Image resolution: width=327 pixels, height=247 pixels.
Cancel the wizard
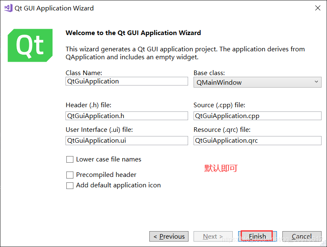302,236
